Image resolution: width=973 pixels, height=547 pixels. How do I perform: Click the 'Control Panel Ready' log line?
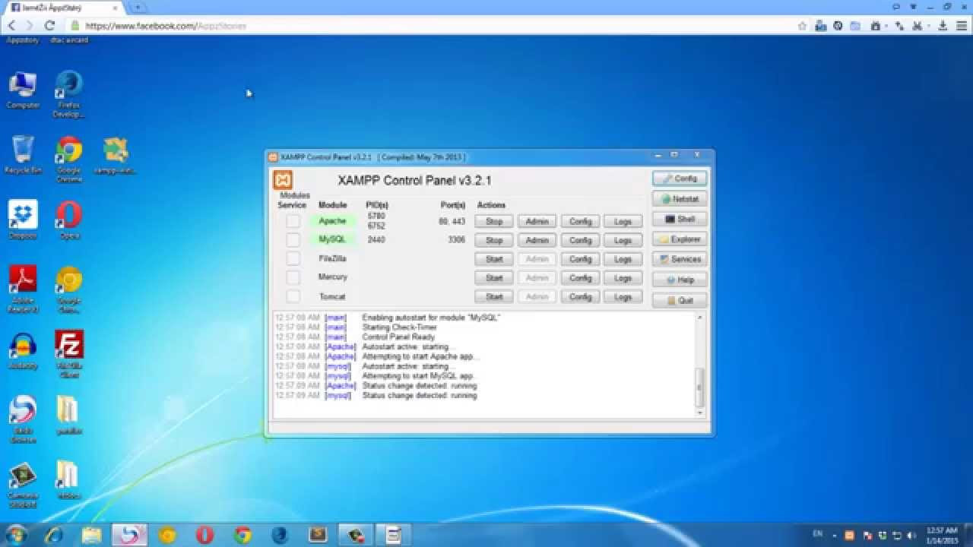[398, 337]
